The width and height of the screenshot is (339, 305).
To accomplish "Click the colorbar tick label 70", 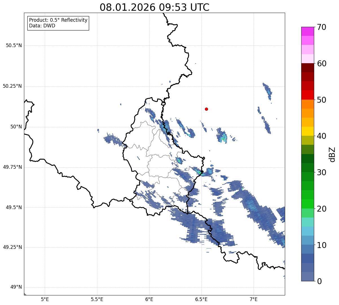I will coord(321,27).
